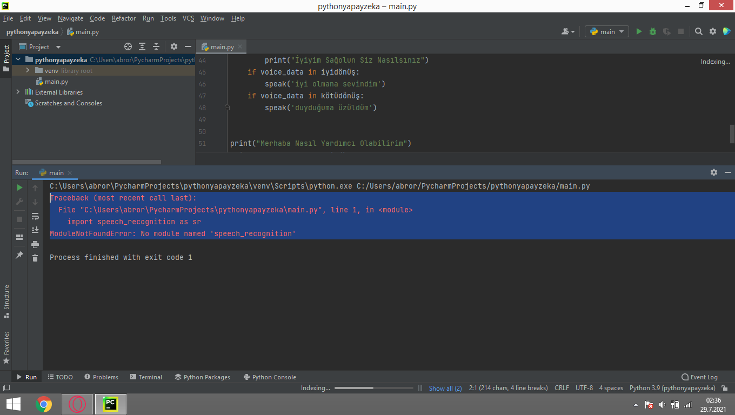Screen dimensions: 735x415
Task: Open the main run configuration dropdown
Action: [x=607, y=32]
